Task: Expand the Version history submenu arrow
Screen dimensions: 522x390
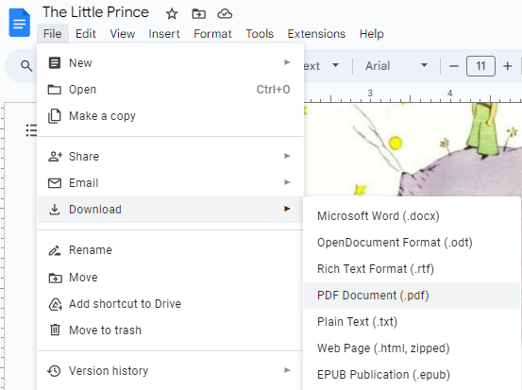Action: tap(287, 370)
